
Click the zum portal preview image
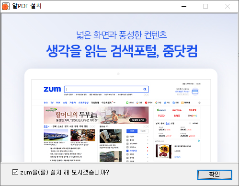pyautogui.click(x=121, y=116)
